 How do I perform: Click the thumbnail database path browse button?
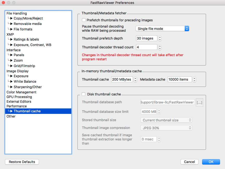tap(199, 102)
